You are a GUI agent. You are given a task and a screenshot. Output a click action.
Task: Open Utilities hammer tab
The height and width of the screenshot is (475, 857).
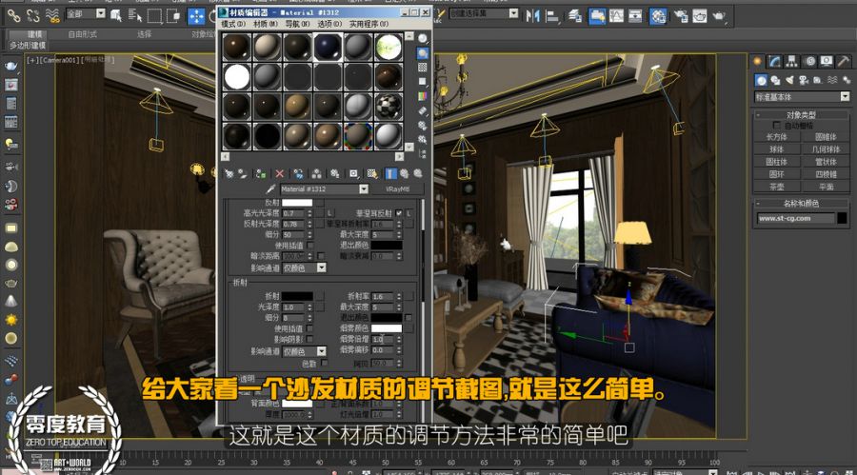844,61
